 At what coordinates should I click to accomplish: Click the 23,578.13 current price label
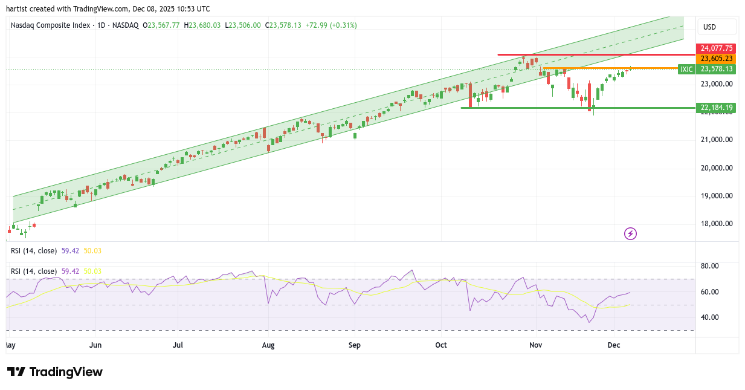click(x=716, y=70)
